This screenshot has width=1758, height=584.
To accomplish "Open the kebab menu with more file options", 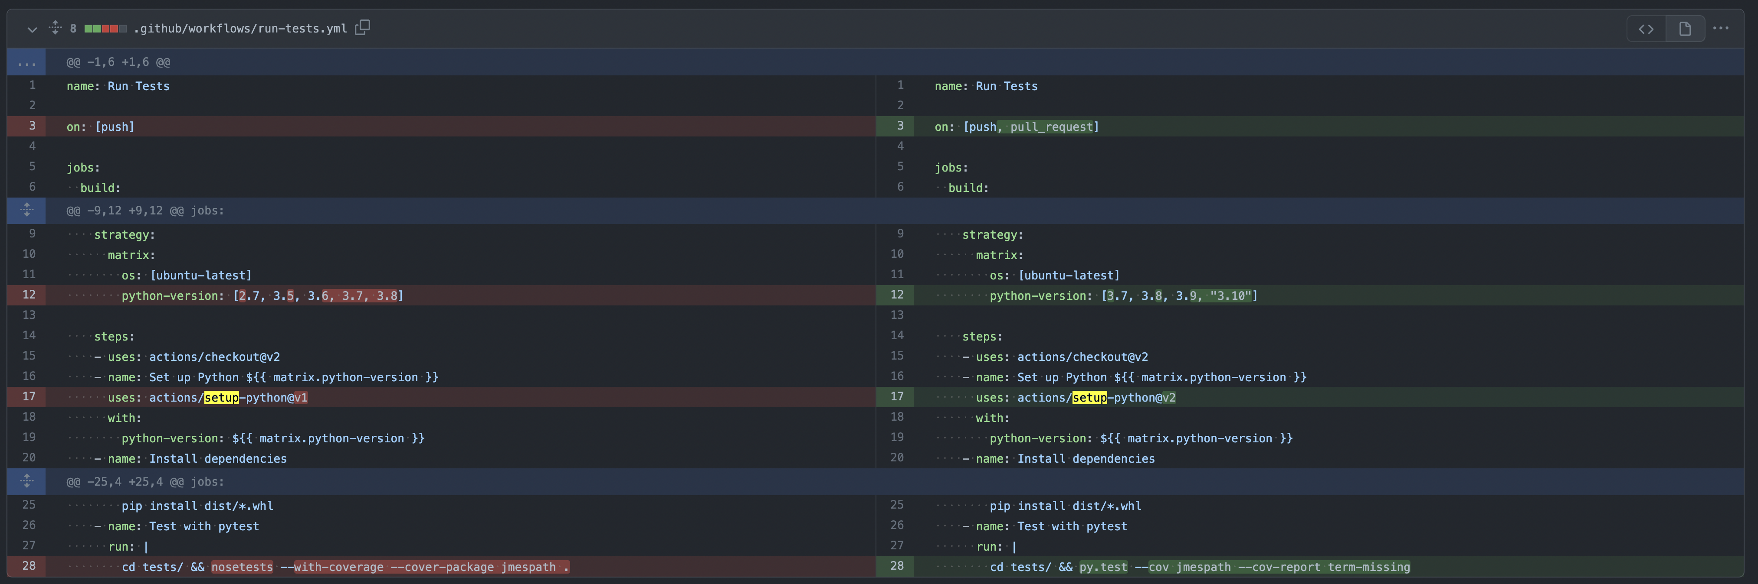I will pos(1721,28).
